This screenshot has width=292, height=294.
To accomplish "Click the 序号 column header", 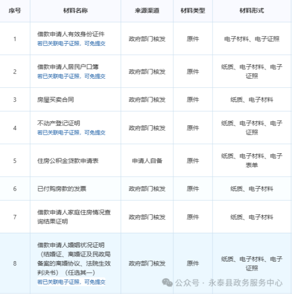I will (15, 10).
